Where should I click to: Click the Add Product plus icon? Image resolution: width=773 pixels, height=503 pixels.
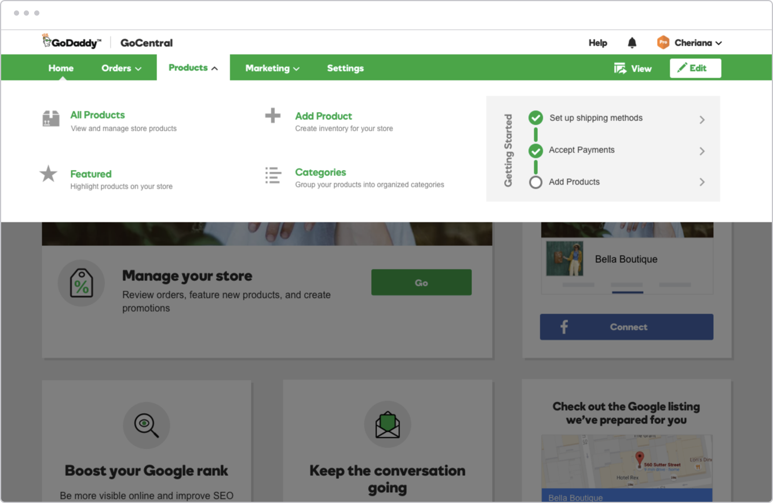272,115
